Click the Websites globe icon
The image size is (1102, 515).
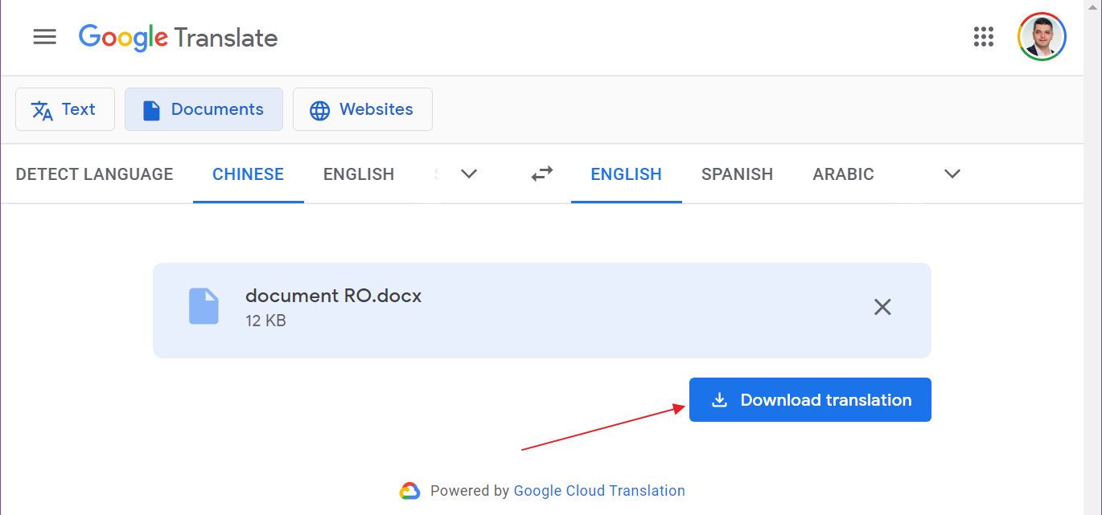(321, 109)
